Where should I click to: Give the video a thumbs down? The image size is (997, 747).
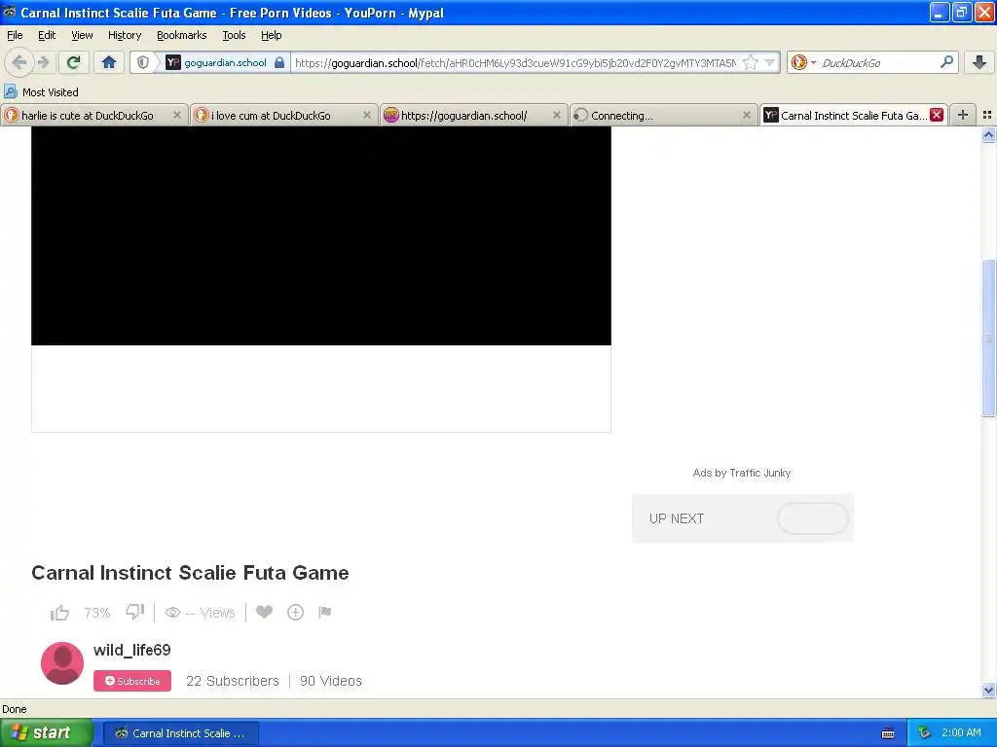pos(134,613)
